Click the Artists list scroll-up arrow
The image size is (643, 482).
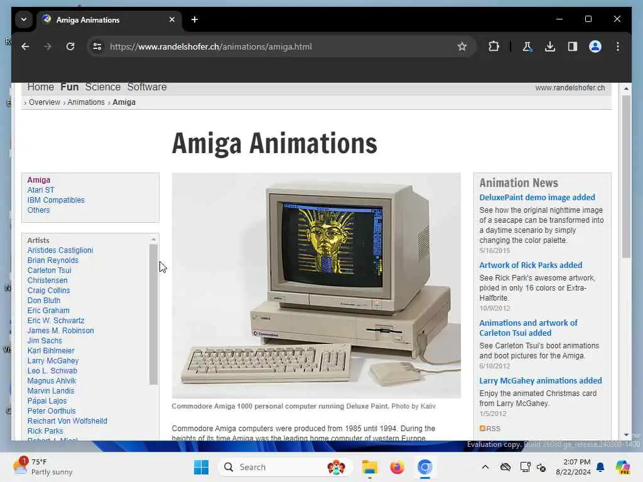153,239
